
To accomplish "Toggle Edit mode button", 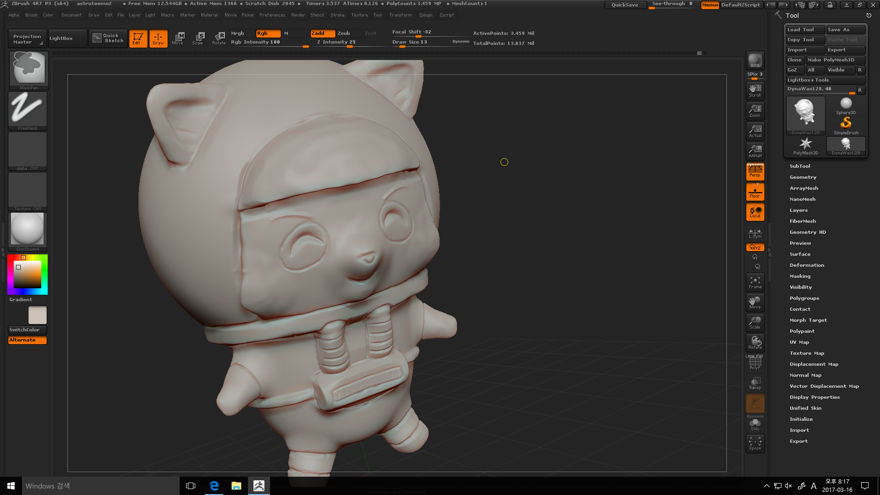I will tap(138, 38).
